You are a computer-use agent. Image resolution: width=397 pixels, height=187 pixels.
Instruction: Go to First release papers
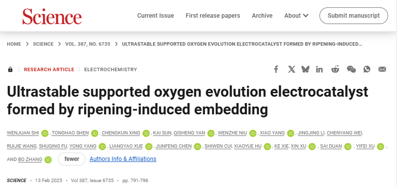212,16
